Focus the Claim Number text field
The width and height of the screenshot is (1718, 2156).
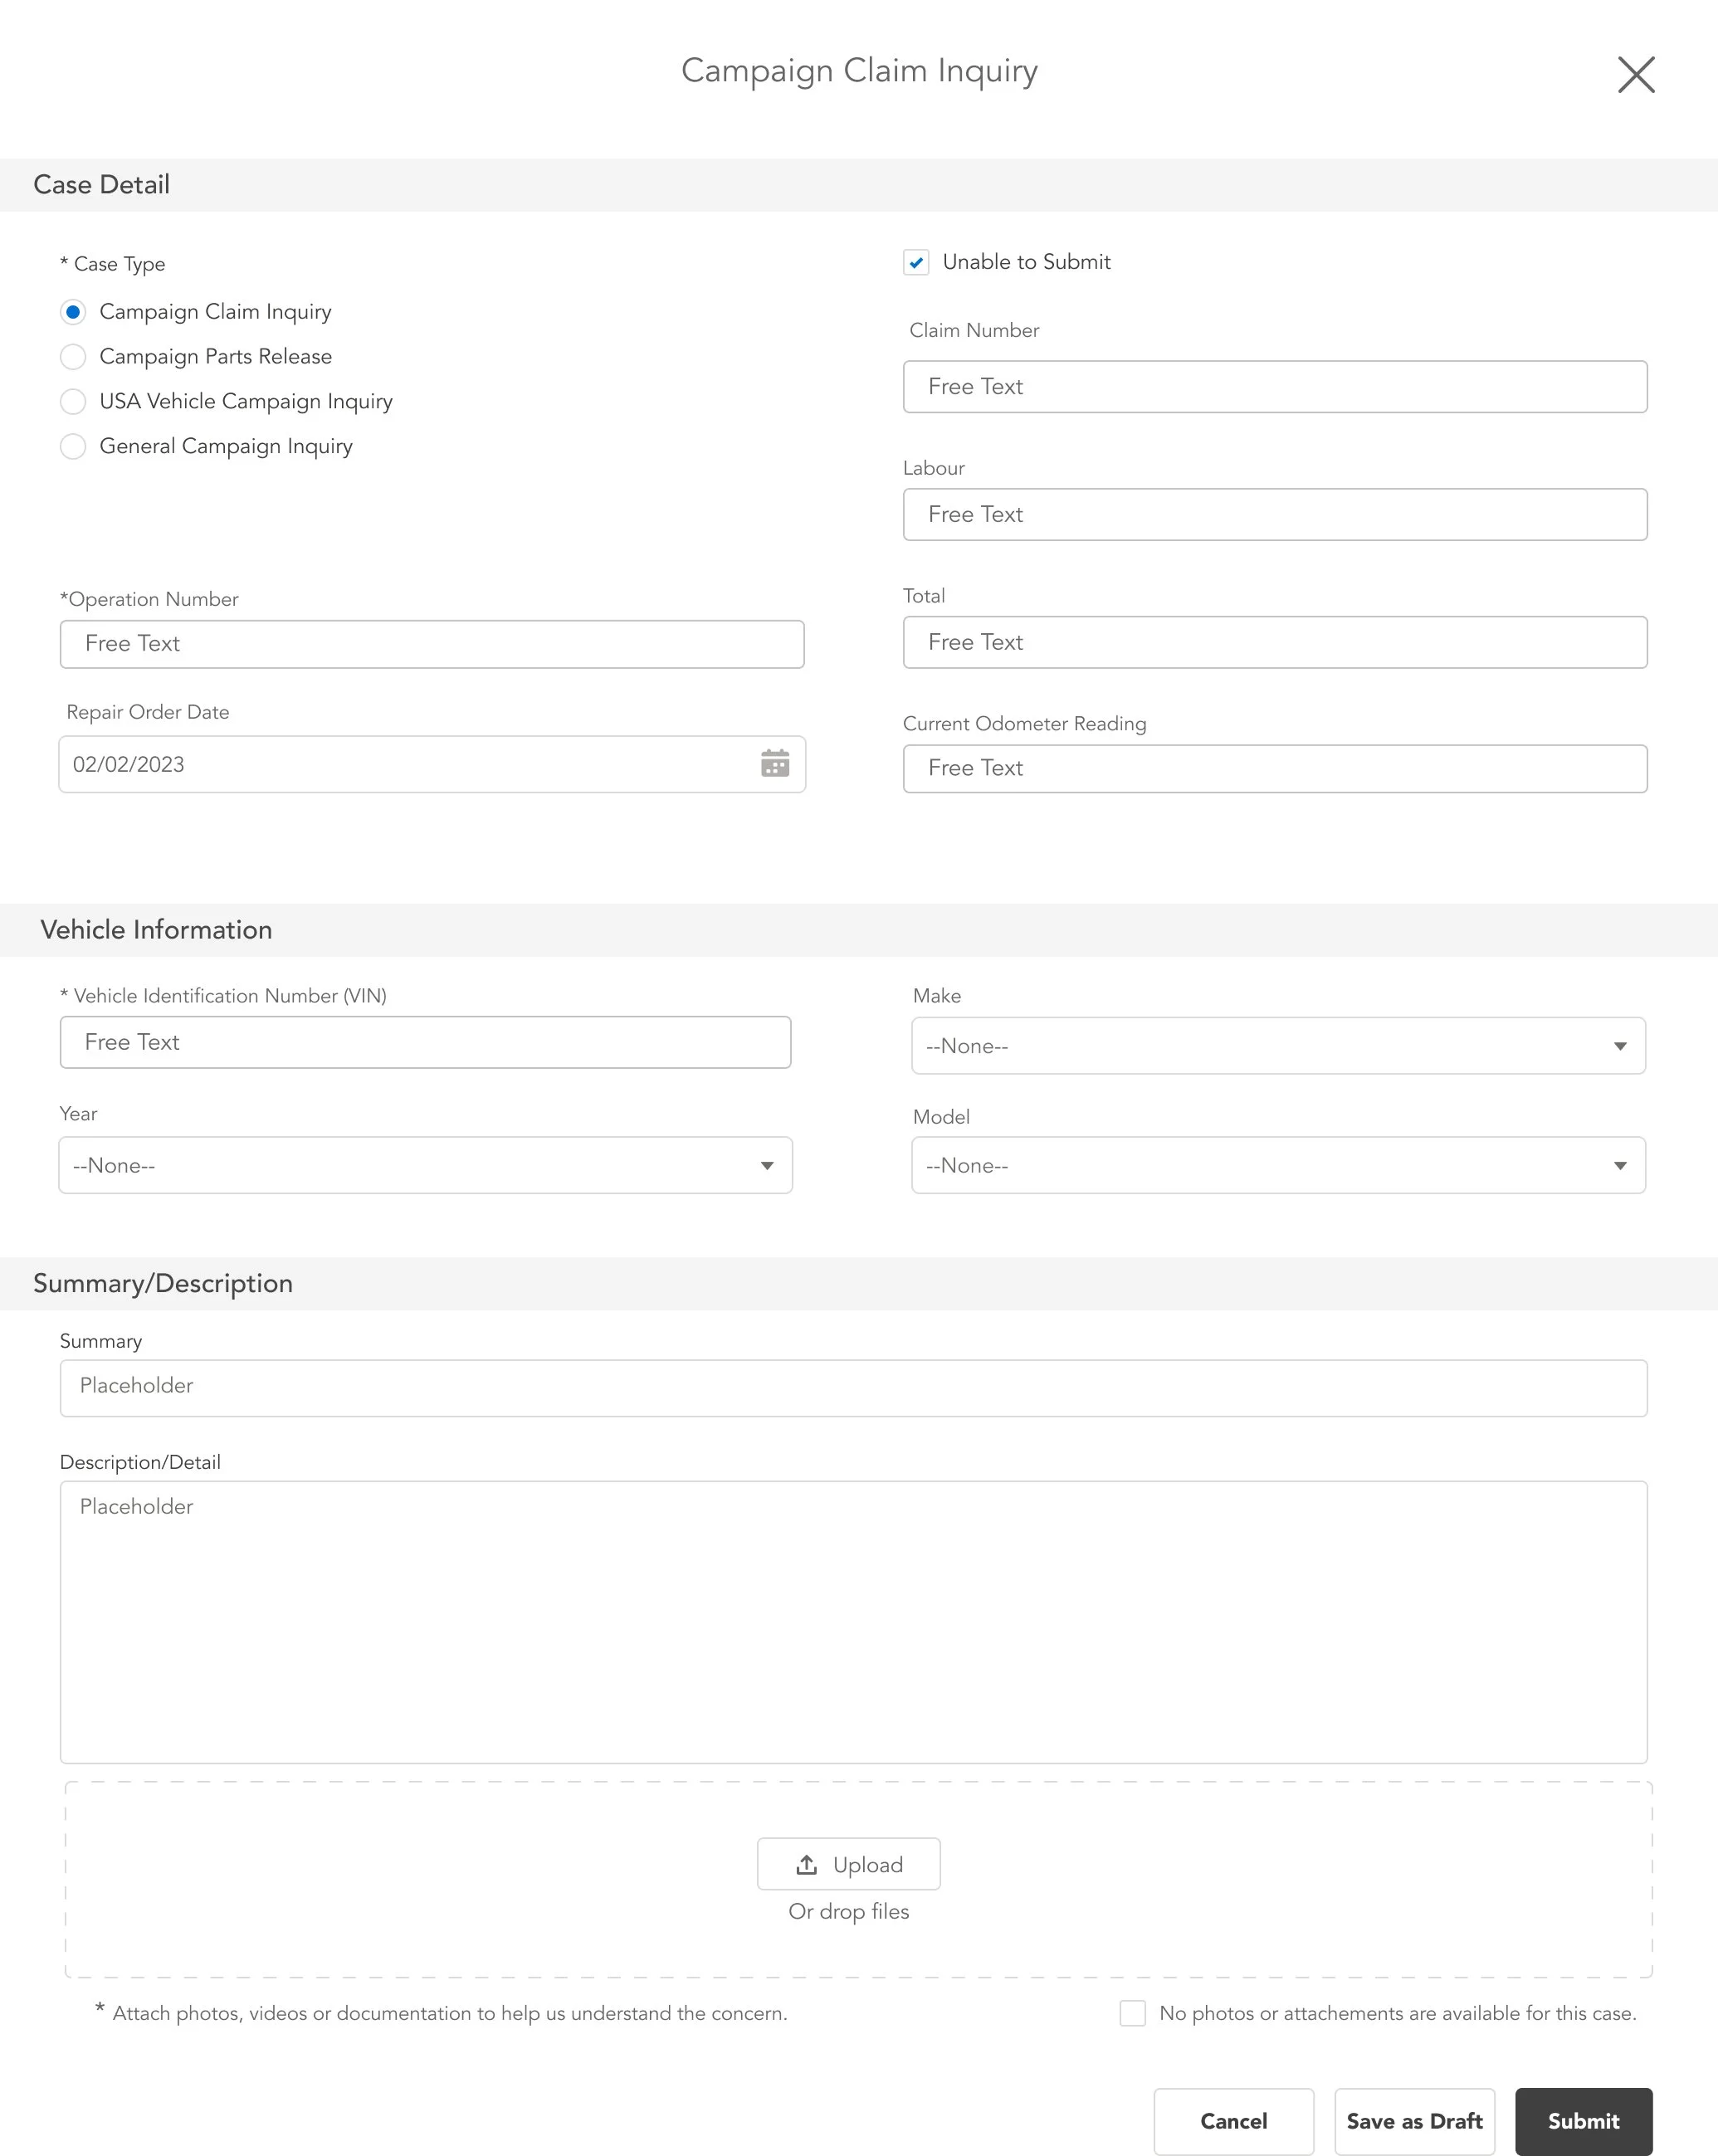coord(1274,387)
